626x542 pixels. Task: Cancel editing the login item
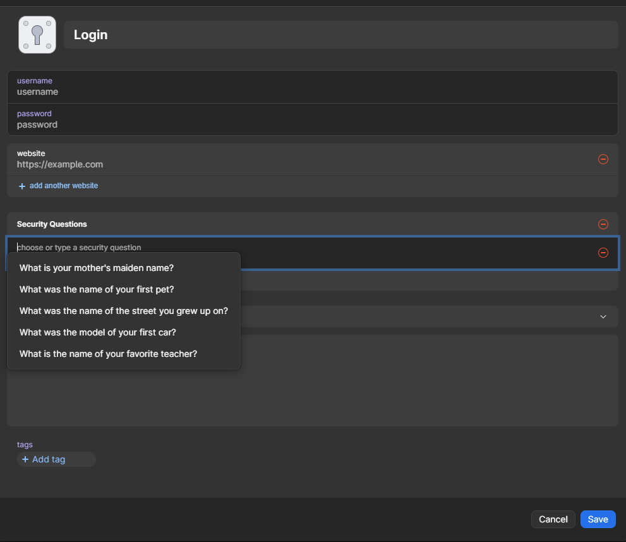[x=553, y=519]
